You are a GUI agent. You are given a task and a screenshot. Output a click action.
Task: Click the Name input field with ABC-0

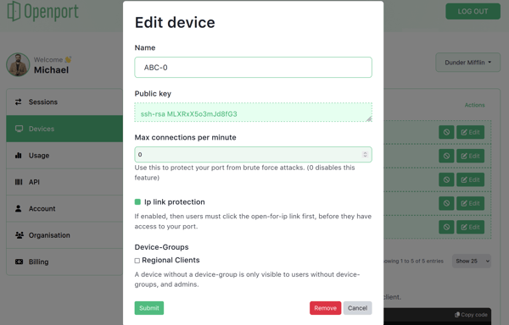click(x=253, y=68)
